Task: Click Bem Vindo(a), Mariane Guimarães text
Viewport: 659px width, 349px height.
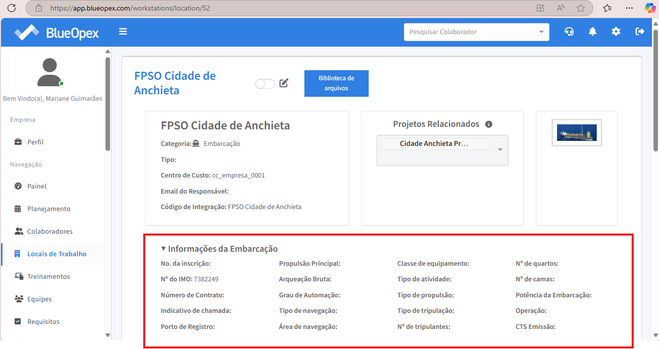Action: click(53, 98)
